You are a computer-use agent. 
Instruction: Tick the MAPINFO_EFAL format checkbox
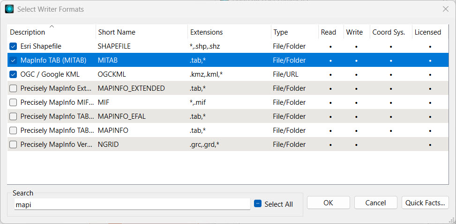pyautogui.click(x=13, y=116)
